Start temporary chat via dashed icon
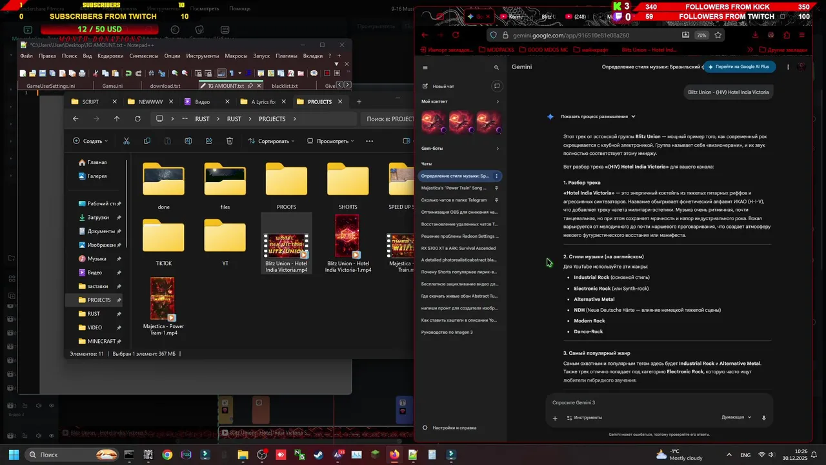This screenshot has height=465, width=826. point(497,86)
